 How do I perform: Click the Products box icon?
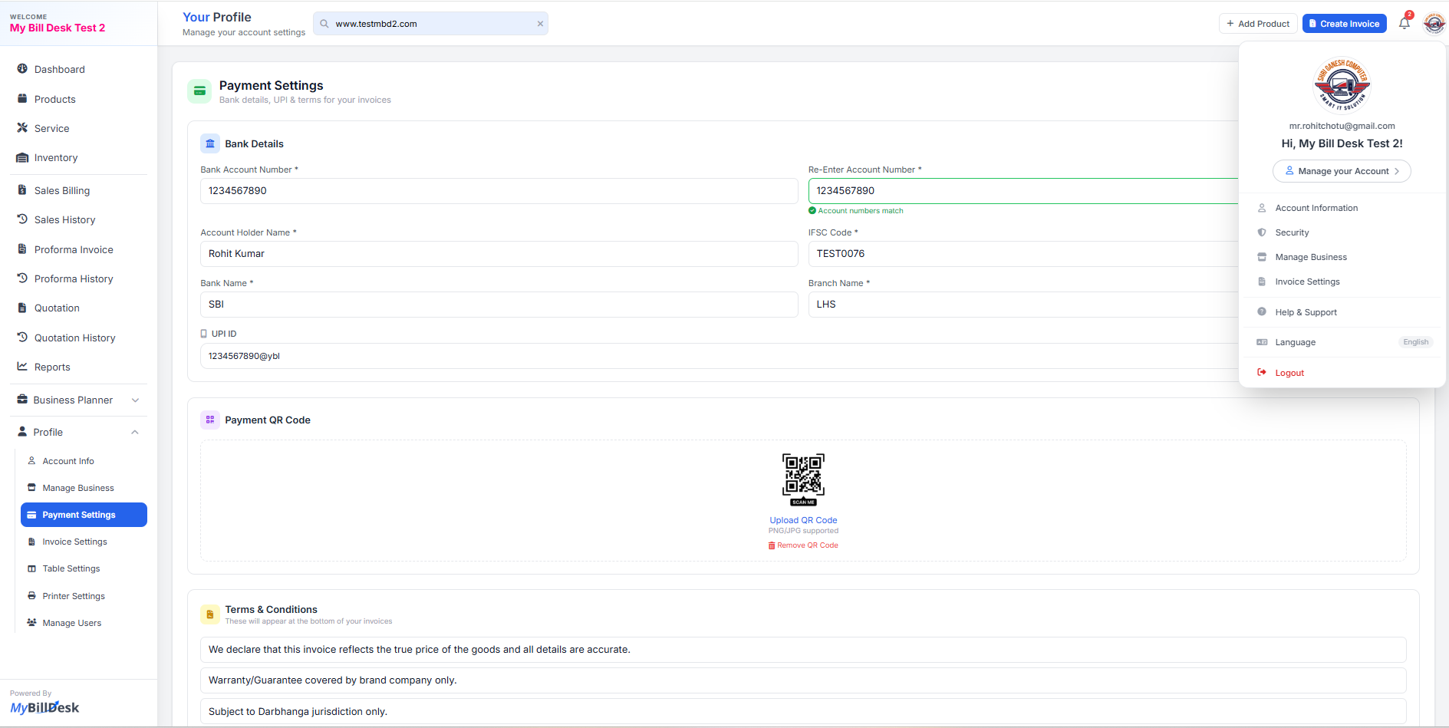tap(22, 98)
